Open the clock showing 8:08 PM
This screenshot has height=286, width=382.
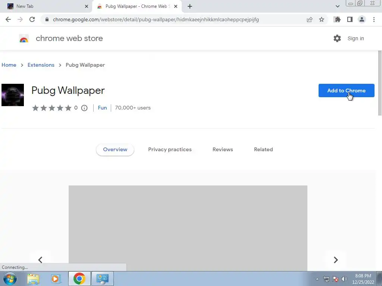[x=363, y=279]
